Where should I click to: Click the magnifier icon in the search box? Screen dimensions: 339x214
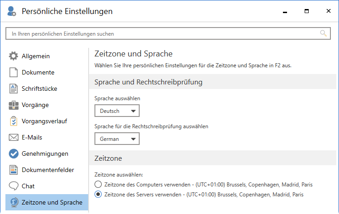(323, 33)
